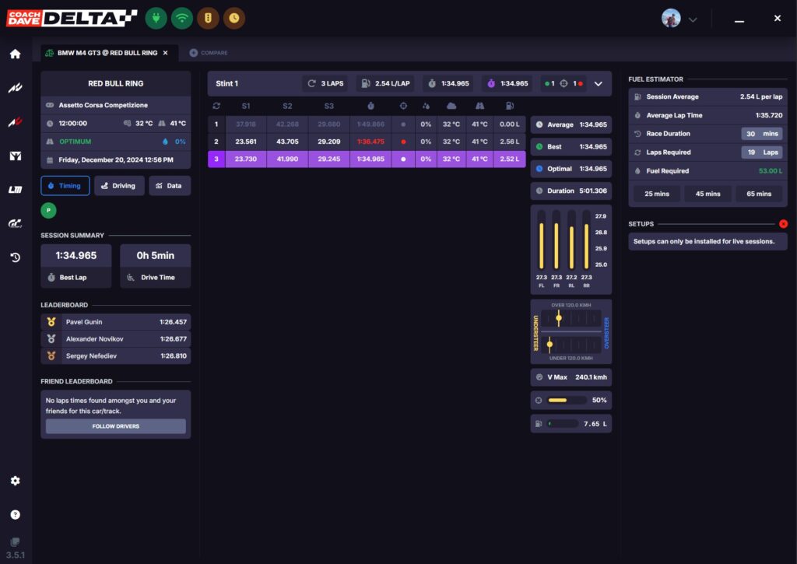Open session history from sidebar clock icon

(x=15, y=257)
